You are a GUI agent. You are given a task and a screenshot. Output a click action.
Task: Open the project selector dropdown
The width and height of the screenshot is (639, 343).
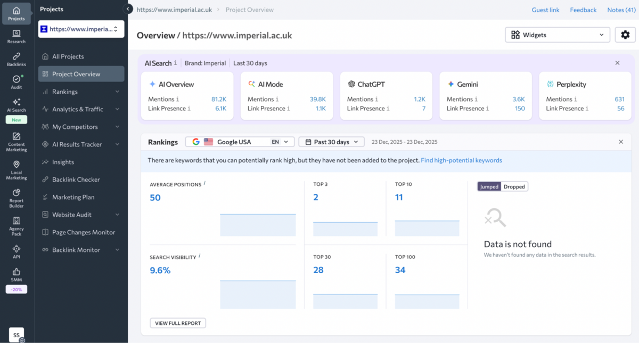click(x=81, y=29)
